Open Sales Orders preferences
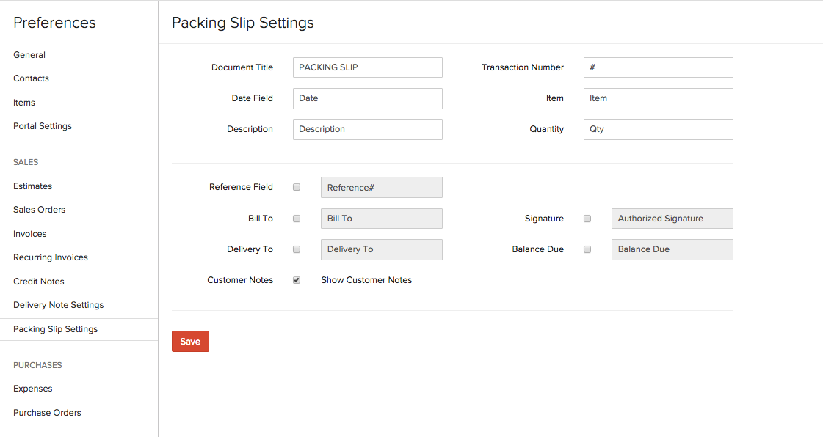 pos(39,210)
